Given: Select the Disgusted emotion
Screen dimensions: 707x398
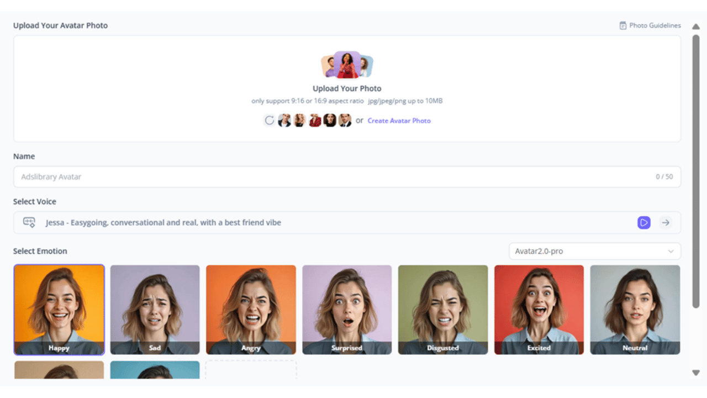Looking at the screenshot, I should [x=443, y=310].
